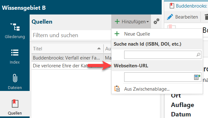The width and height of the screenshot is (208, 118).
Task: Open the gears settings icon
Action: (x=156, y=21)
